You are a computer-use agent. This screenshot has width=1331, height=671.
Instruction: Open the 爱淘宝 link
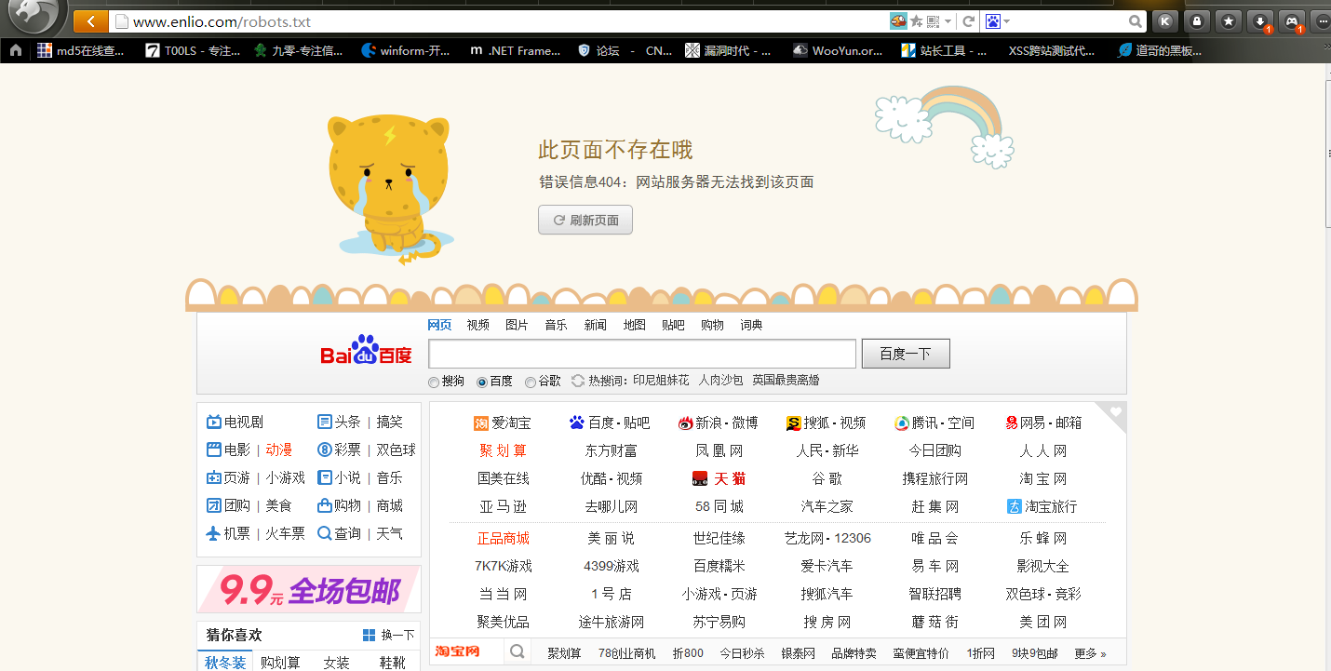[503, 423]
